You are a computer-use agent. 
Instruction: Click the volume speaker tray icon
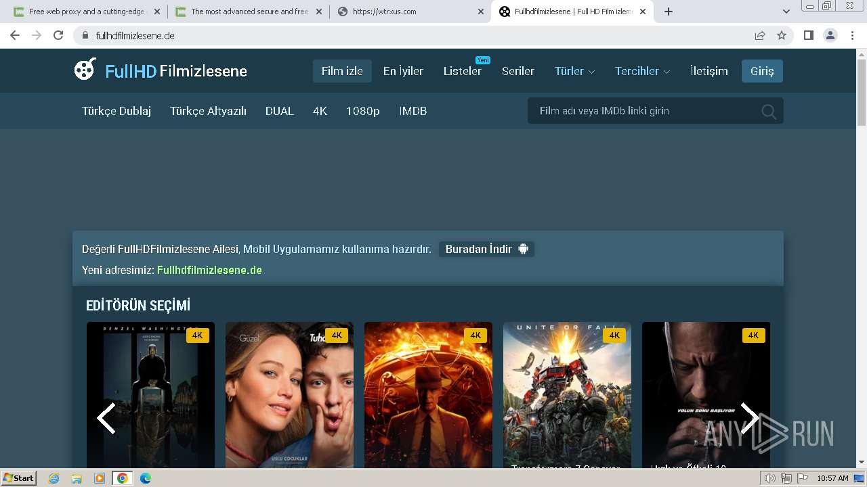(770, 478)
